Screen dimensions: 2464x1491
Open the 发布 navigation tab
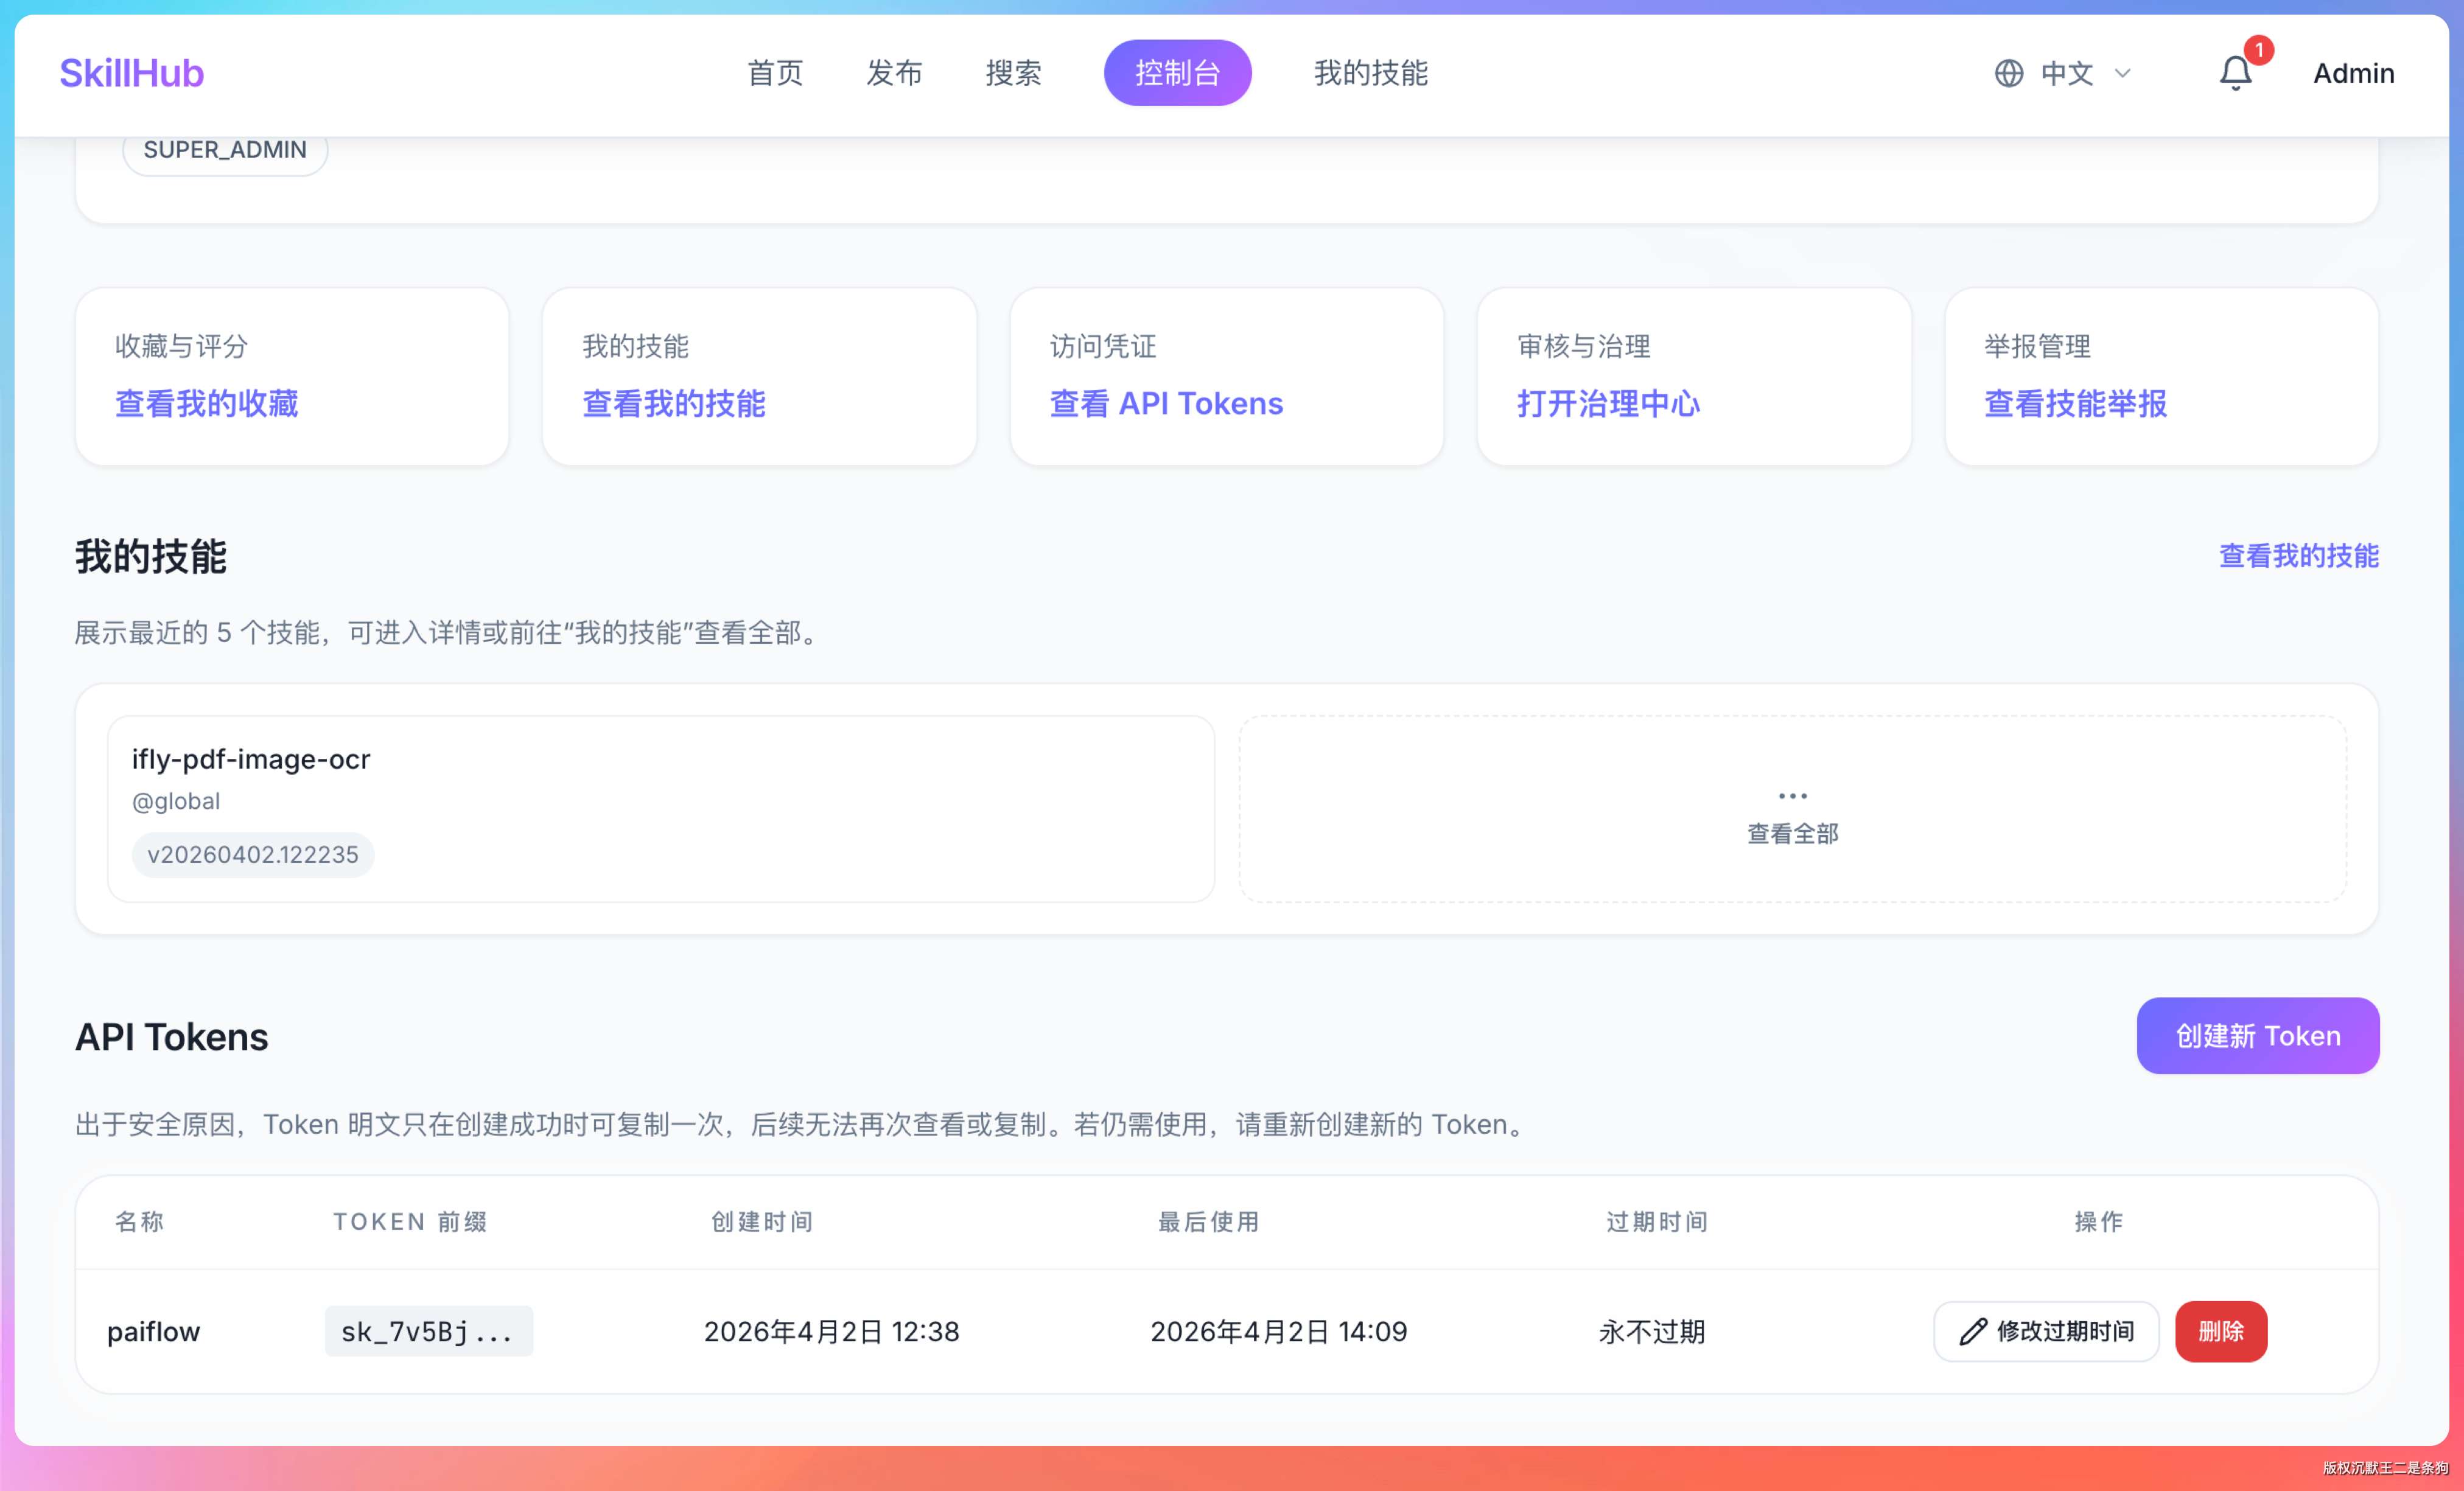coord(894,73)
